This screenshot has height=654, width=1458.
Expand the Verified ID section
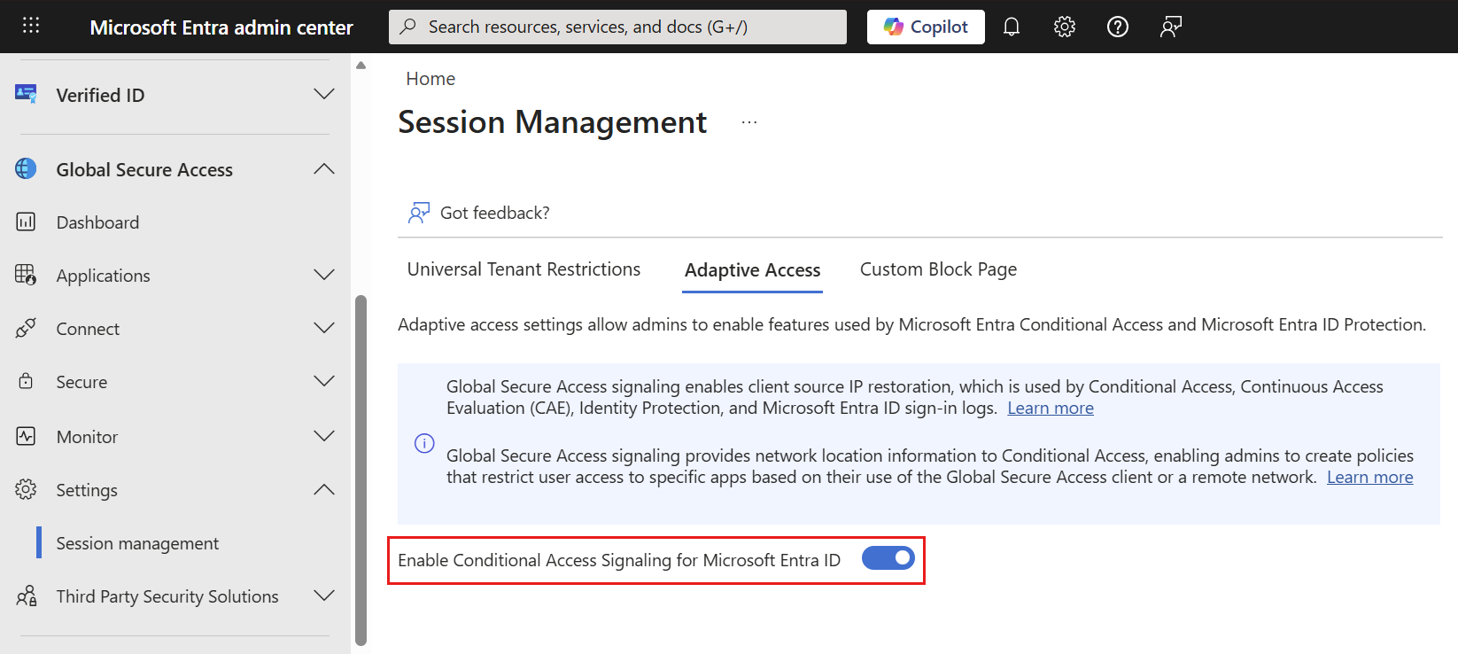324,95
